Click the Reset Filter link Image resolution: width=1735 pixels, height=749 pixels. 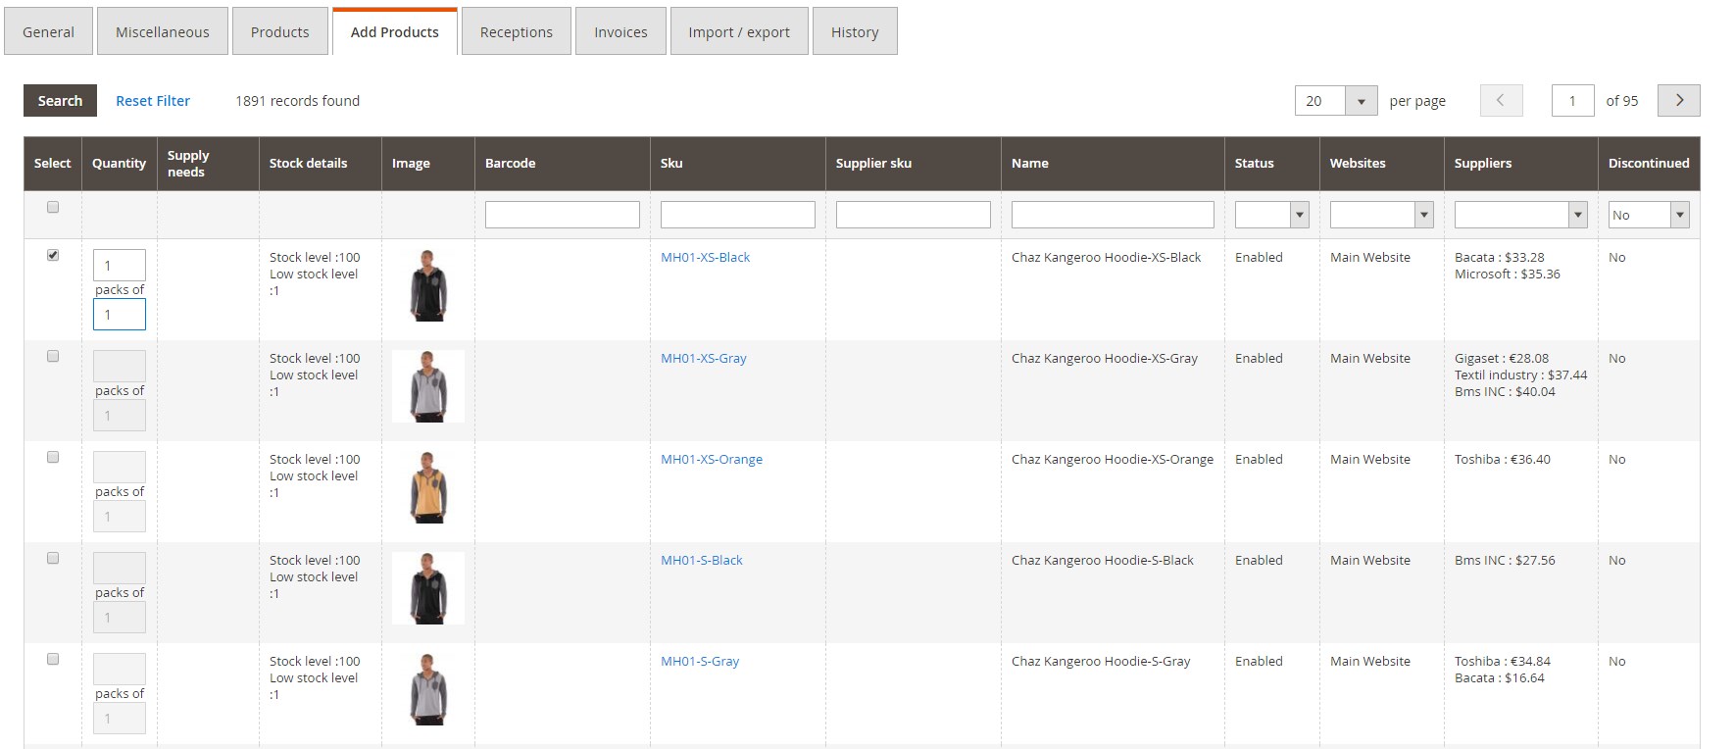(x=153, y=101)
